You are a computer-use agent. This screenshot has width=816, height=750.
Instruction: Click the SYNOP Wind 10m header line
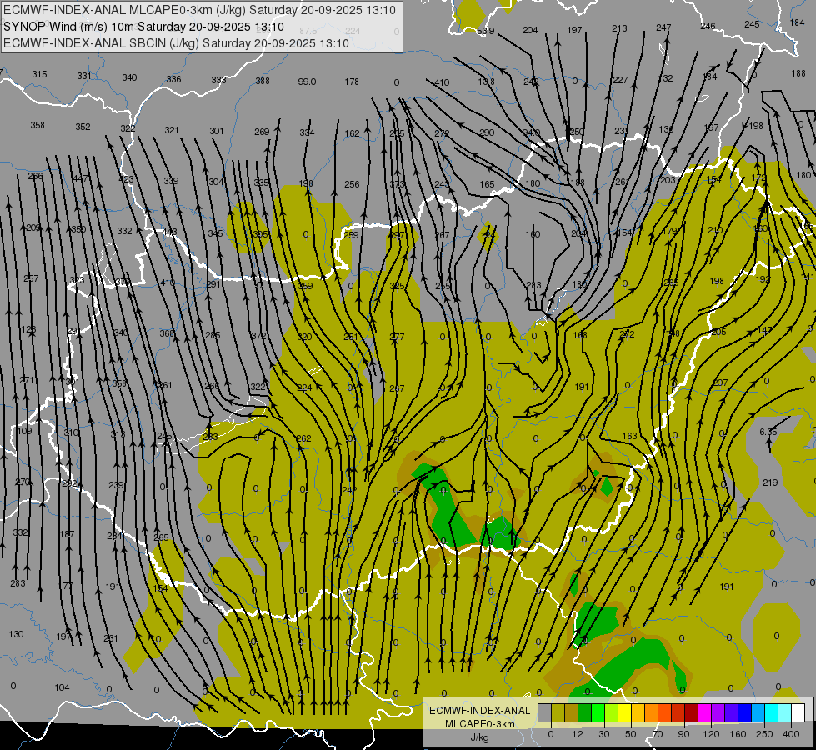pyautogui.click(x=143, y=27)
